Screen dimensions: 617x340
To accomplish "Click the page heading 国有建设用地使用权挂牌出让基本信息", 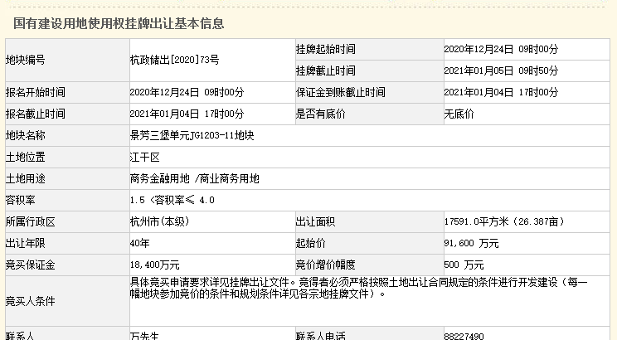I will click(119, 23).
